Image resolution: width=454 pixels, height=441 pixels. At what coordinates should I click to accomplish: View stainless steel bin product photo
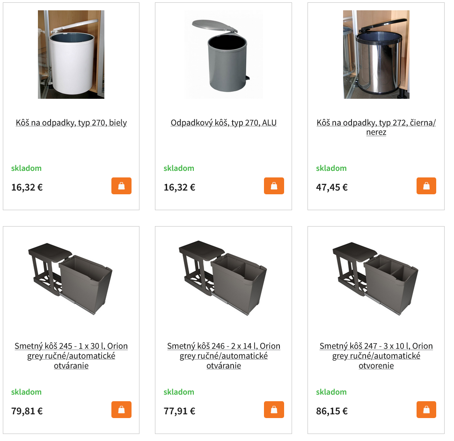[376, 54]
